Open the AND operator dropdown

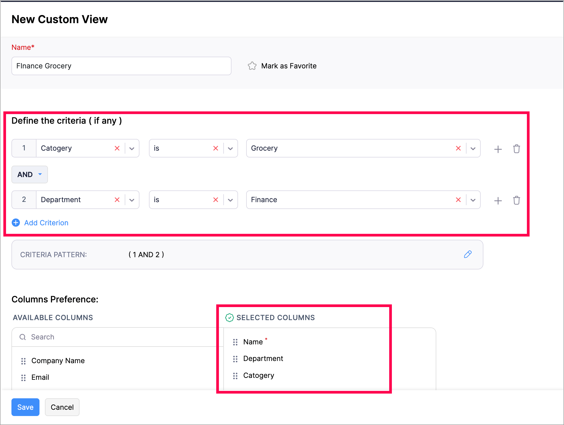tap(30, 174)
